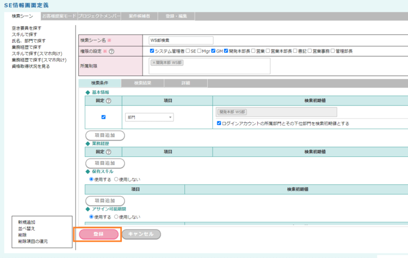The image size is (408, 258).
Task: Click help icon next to 固定 in 業務経歴
Action: 108,152
